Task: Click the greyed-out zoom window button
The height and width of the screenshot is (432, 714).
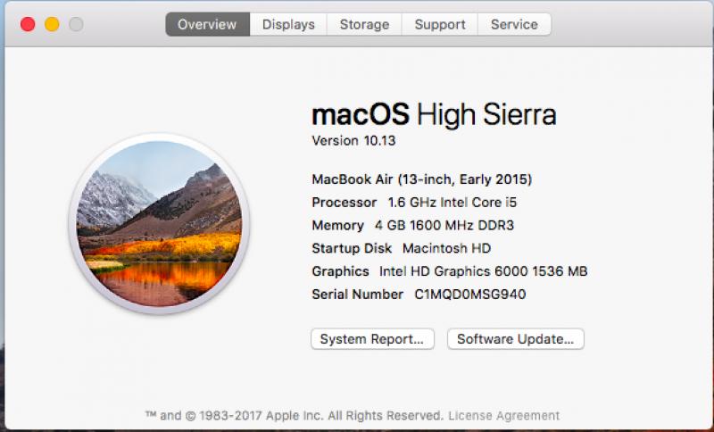Action: [76, 24]
